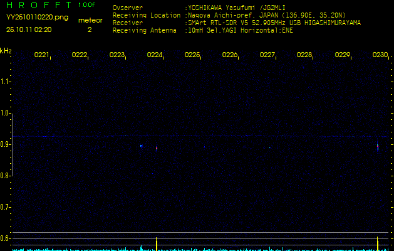Click the 0230 time marker
This screenshot has width=394, height=251.
[380, 55]
